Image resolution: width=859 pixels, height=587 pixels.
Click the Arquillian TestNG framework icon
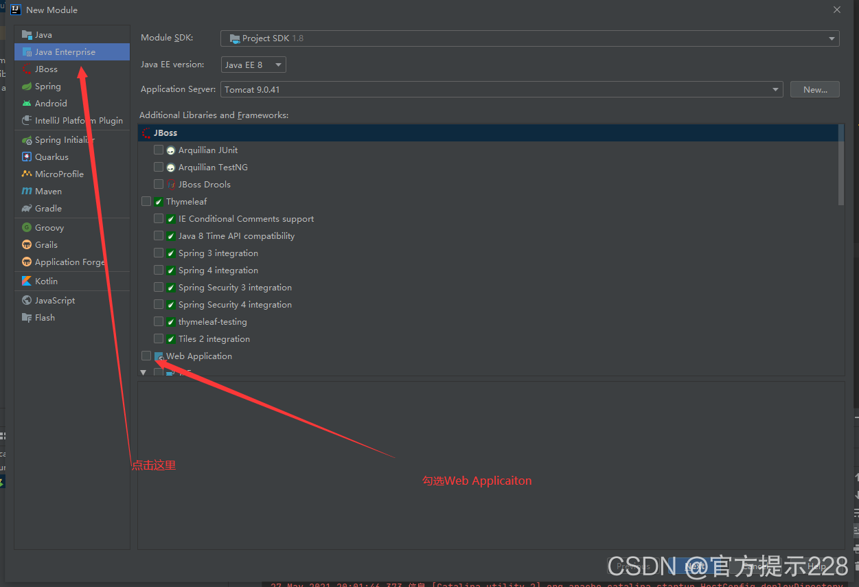(x=171, y=168)
